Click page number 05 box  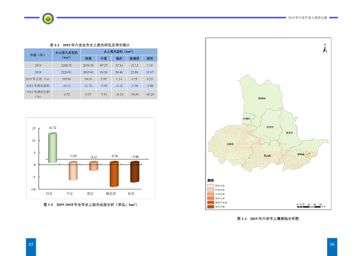[x=31, y=244]
